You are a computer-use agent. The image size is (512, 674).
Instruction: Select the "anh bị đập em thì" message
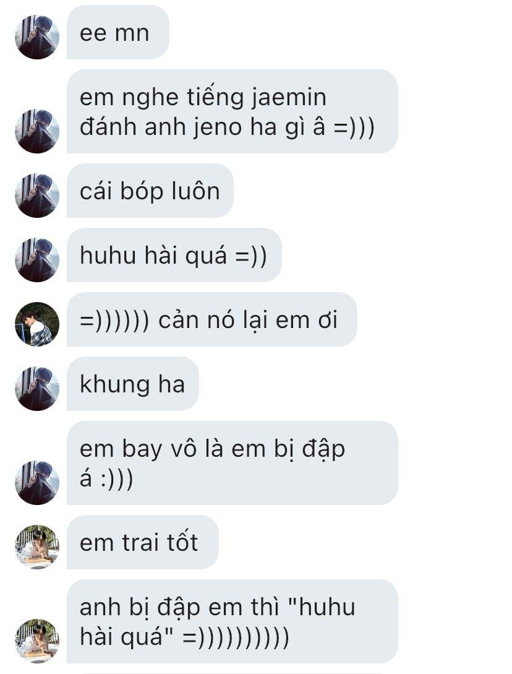pyautogui.click(x=232, y=621)
